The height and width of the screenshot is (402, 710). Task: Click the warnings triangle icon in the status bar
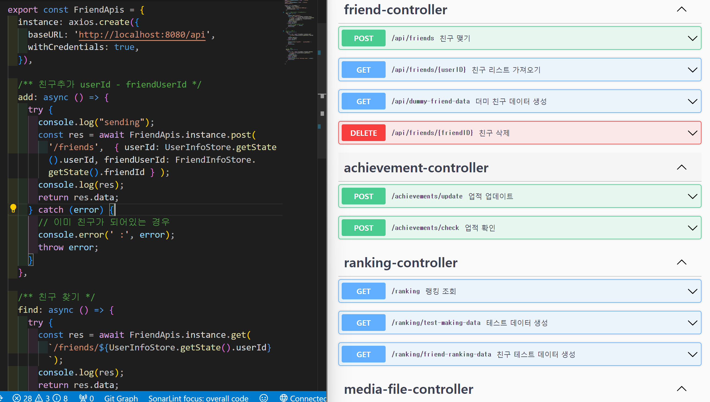point(39,398)
